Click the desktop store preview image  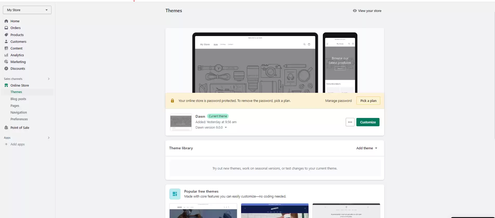pos(255,63)
